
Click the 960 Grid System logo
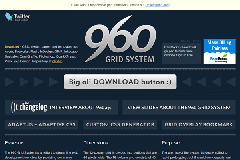tap(120, 39)
